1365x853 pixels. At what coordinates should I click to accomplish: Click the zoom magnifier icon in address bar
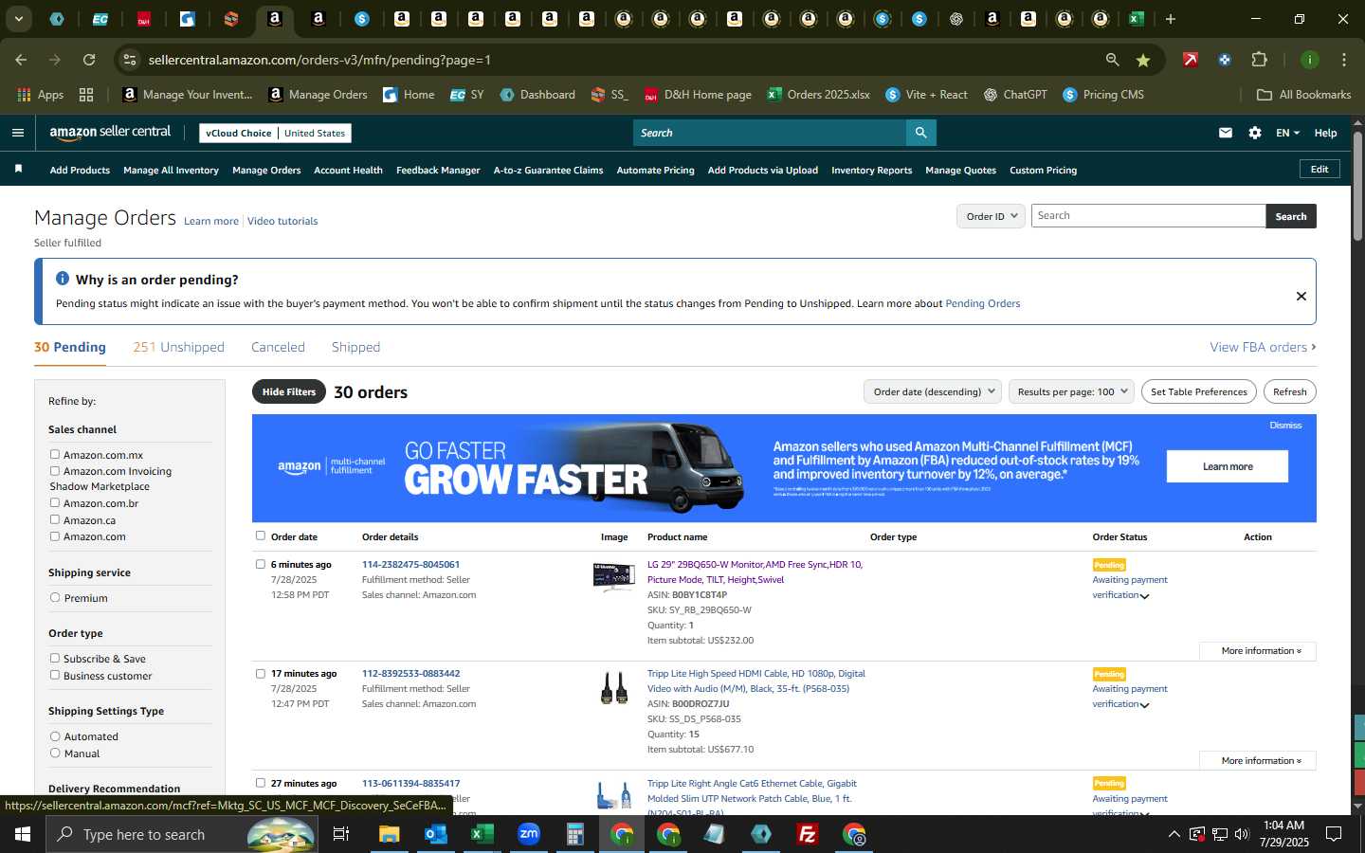1112,60
